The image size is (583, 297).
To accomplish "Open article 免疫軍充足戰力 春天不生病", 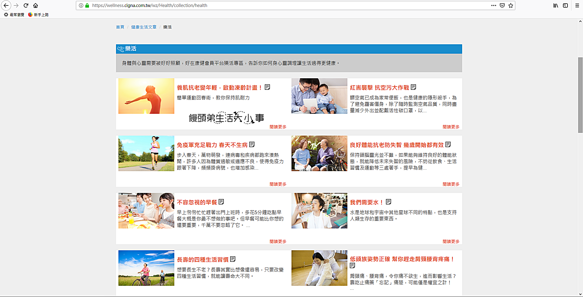I will tap(212, 145).
